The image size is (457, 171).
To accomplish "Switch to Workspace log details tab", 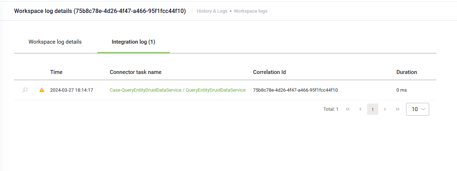I will (x=55, y=42).
